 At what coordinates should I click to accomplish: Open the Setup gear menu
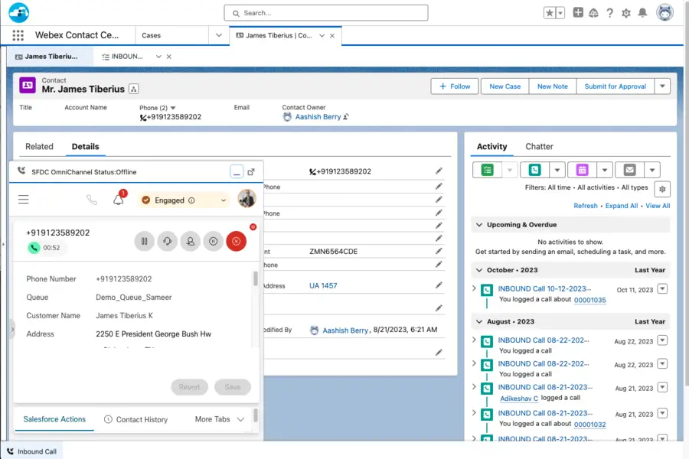click(x=626, y=13)
